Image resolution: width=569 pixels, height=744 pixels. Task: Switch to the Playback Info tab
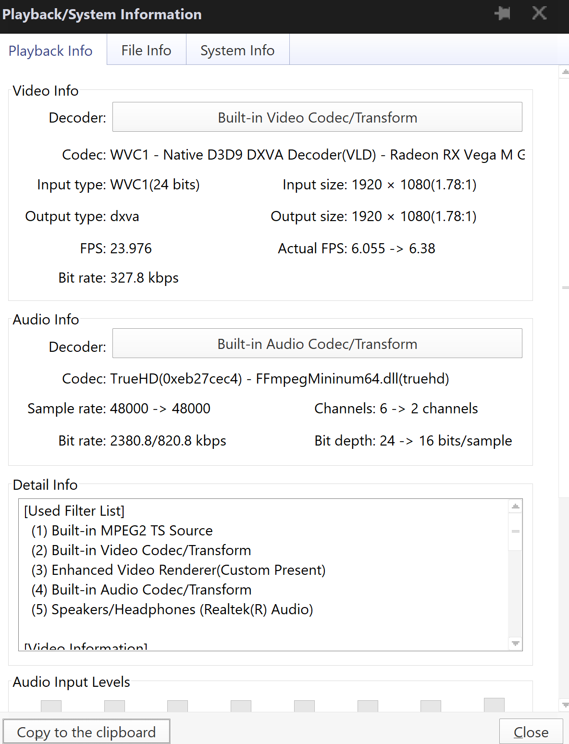click(50, 50)
